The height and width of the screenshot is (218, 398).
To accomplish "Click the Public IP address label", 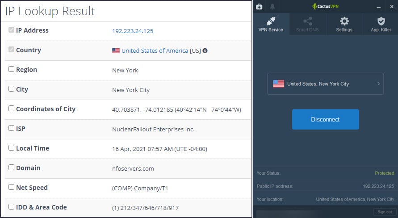I will click(275, 186).
